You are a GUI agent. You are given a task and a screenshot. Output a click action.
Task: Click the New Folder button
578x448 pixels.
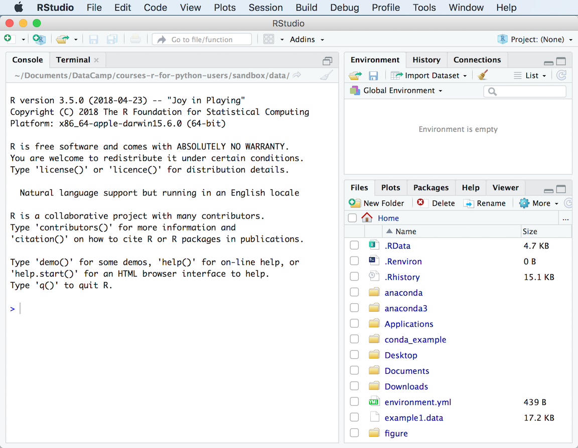point(376,203)
